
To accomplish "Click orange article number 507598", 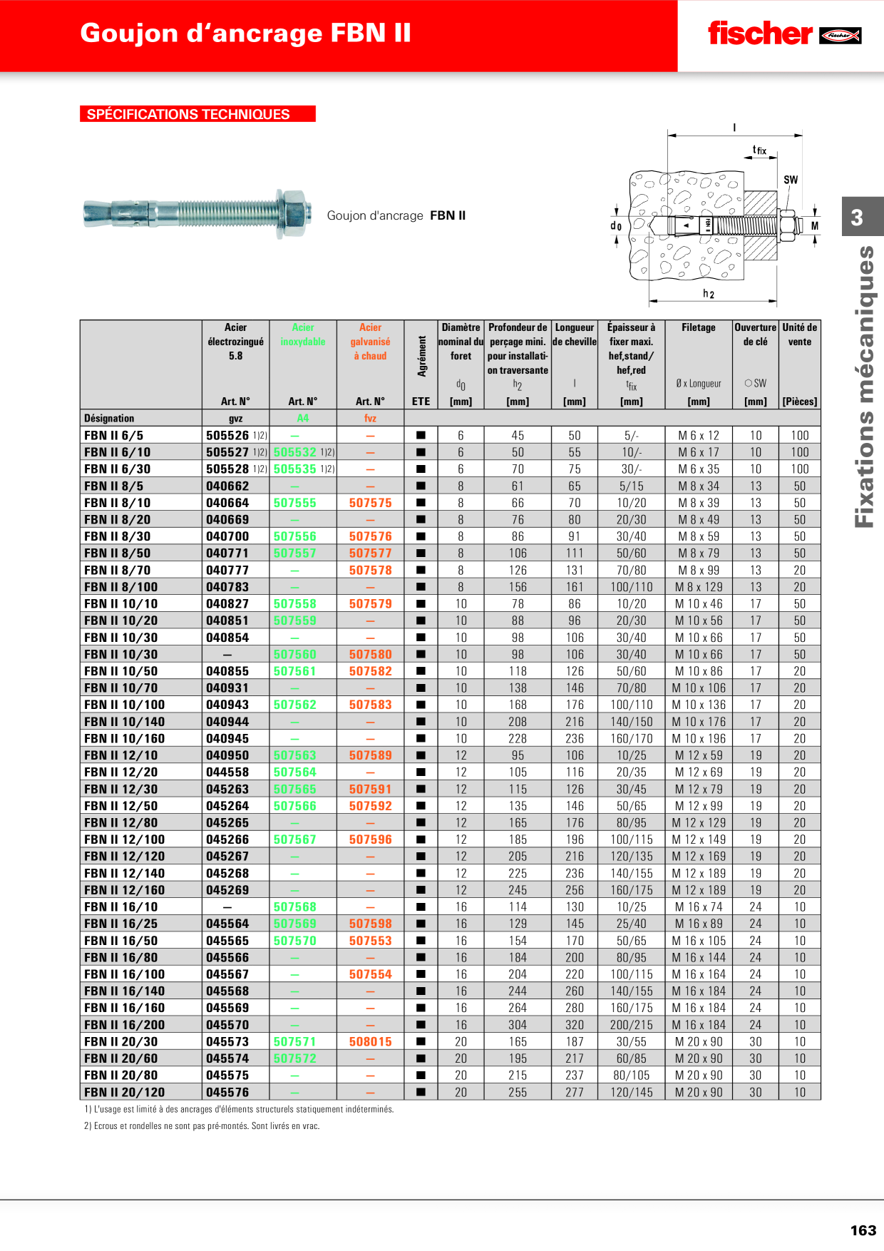I will click(x=371, y=924).
